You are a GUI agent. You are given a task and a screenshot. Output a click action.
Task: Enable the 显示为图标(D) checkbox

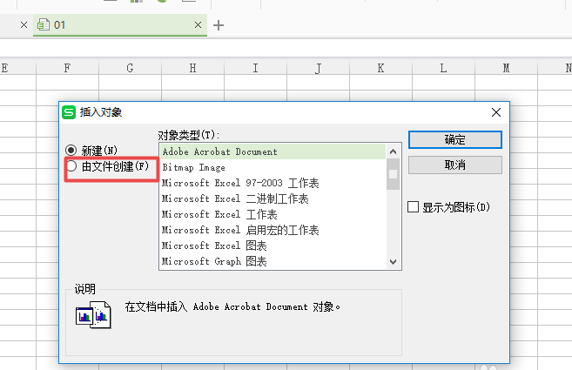pos(413,207)
